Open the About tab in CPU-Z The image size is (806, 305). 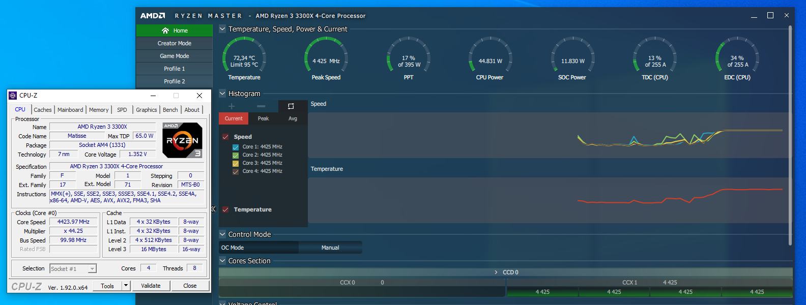pyautogui.click(x=192, y=110)
